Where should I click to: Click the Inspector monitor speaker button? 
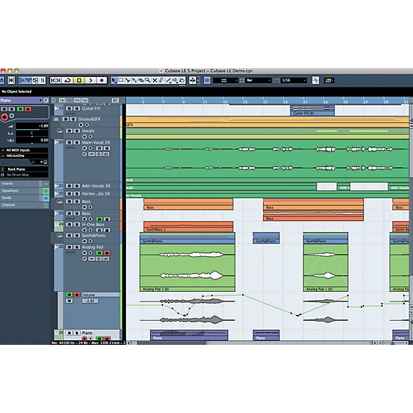(x=12, y=116)
